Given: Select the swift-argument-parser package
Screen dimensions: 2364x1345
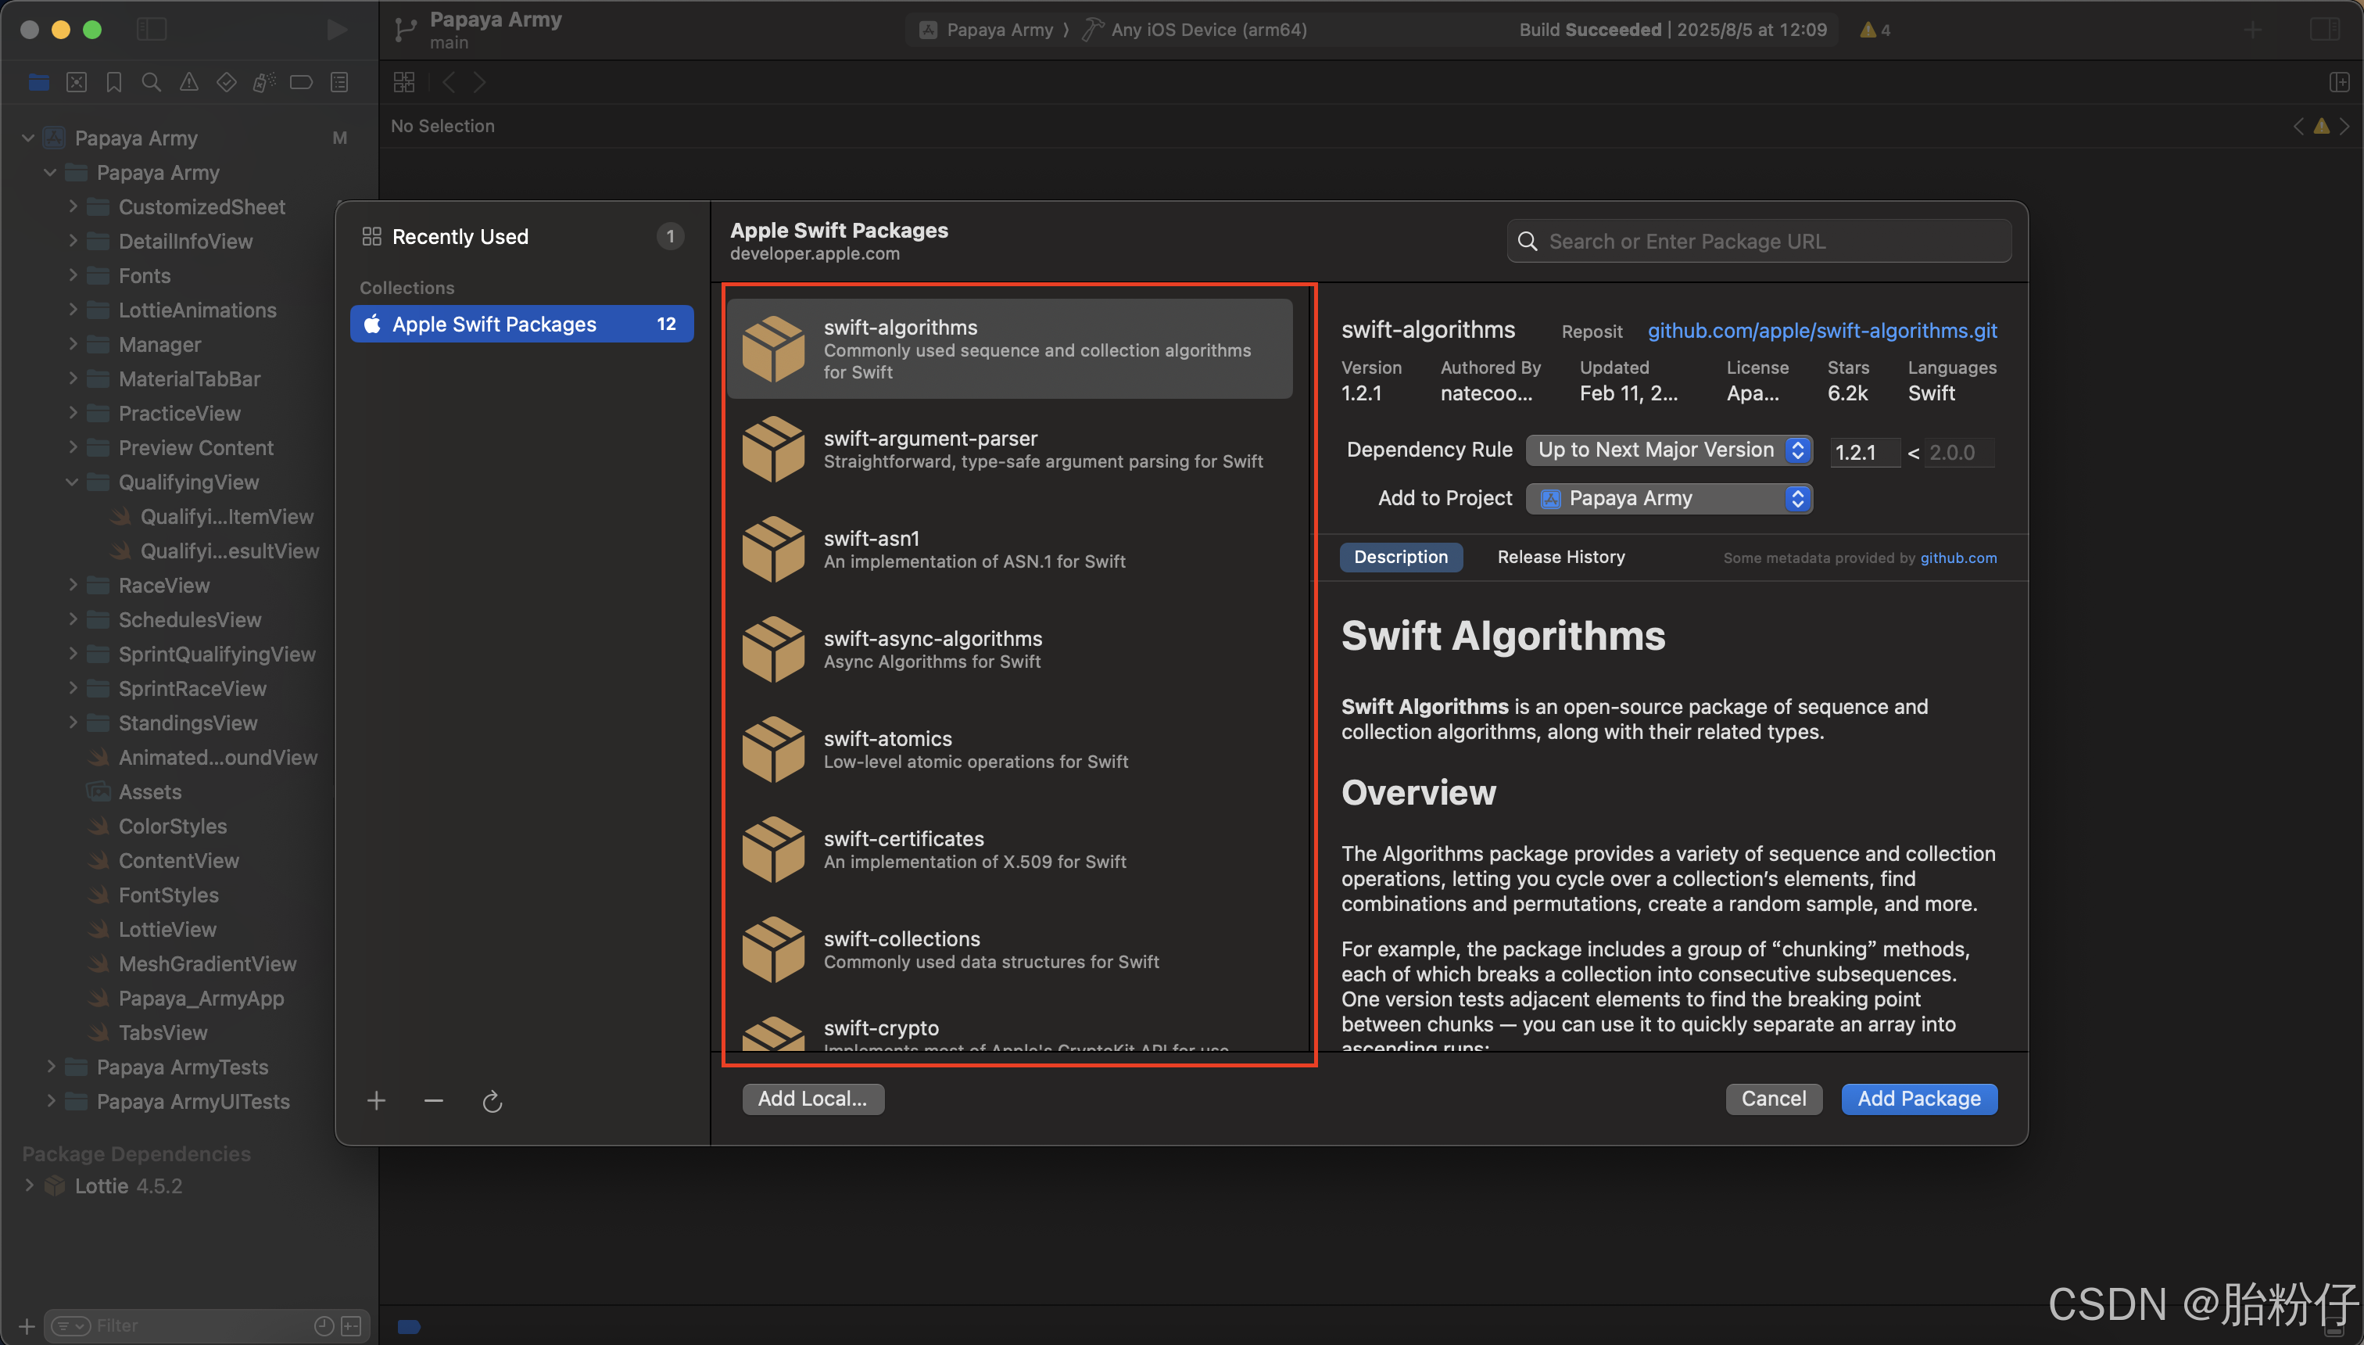Looking at the screenshot, I should [x=1009, y=450].
